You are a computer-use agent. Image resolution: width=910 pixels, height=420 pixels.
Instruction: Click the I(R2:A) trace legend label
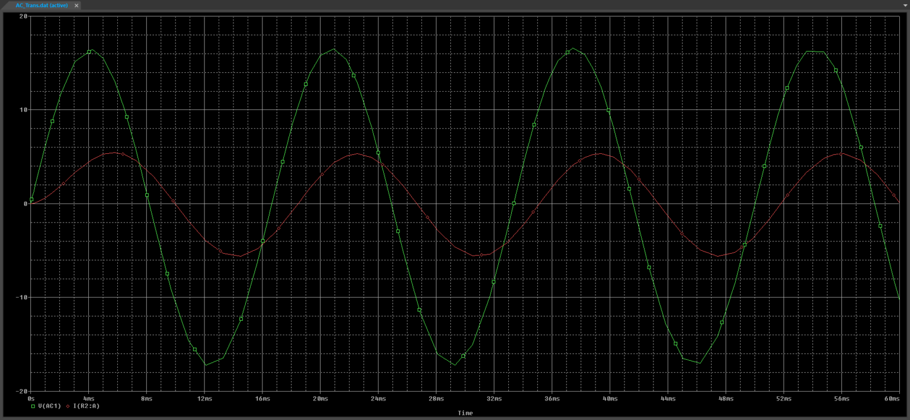(x=85, y=406)
